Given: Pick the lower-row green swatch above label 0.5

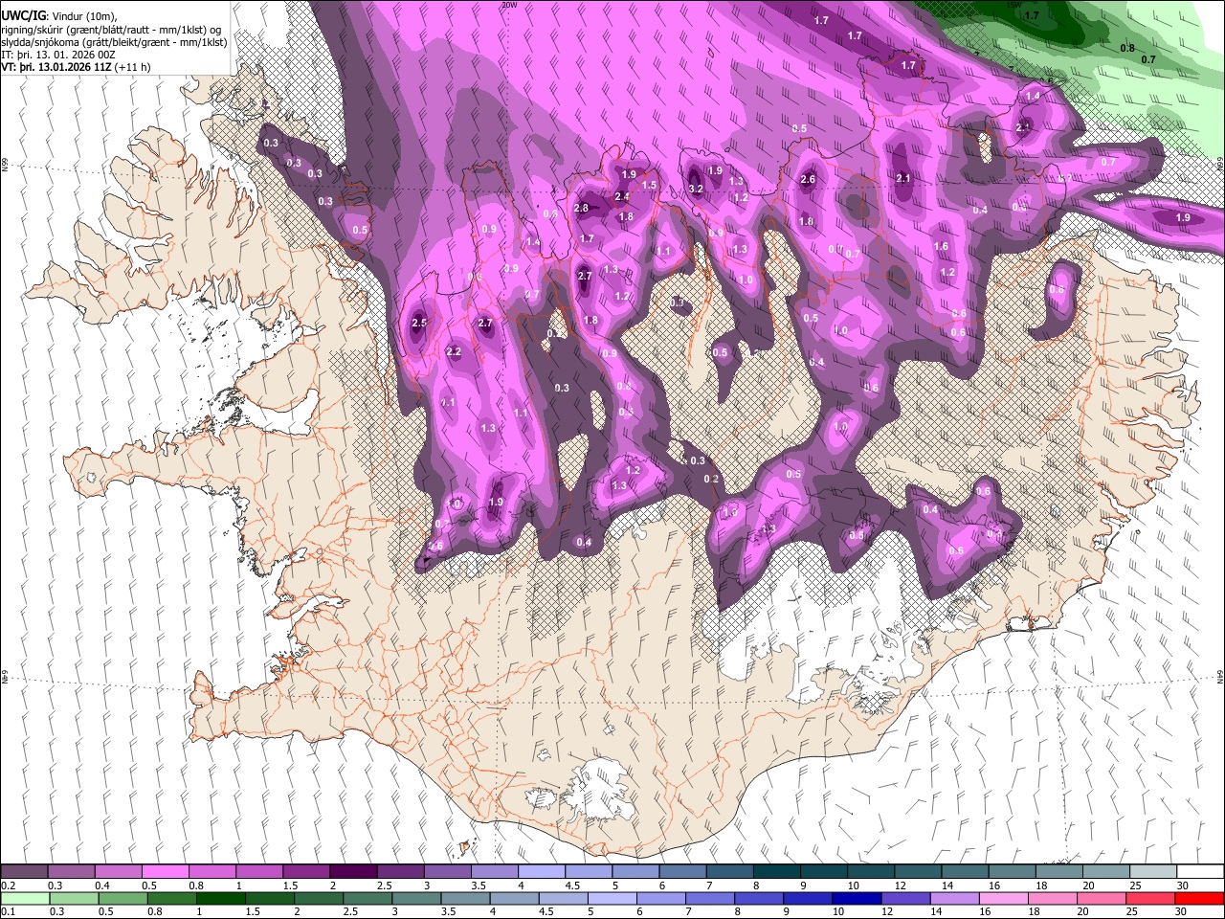Looking at the screenshot, I should coord(123,898).
